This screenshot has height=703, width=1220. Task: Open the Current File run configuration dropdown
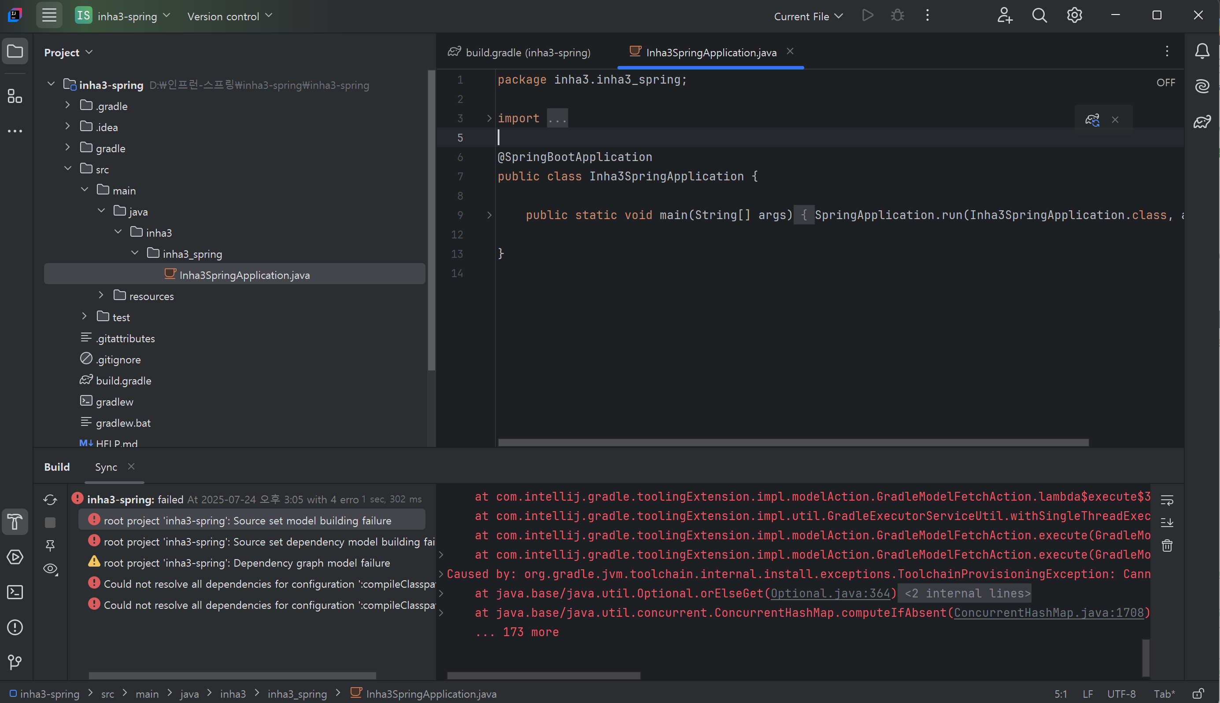(x=808, y=16)
